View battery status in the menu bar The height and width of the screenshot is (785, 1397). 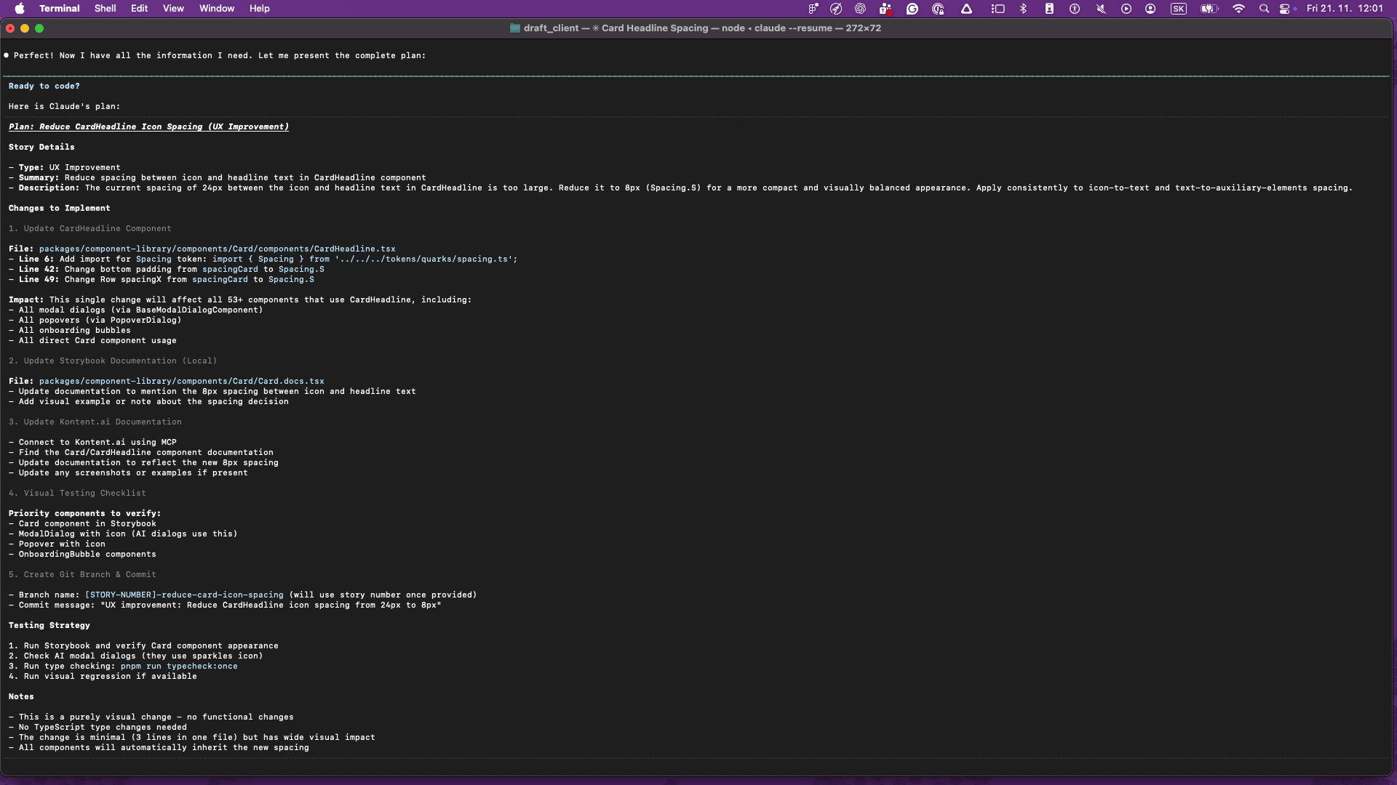click(1209, 9)
